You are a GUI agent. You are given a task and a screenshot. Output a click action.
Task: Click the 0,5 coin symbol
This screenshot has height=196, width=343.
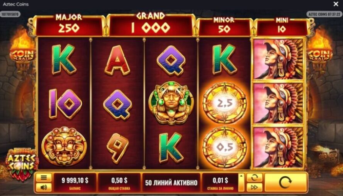[x=225, y=147]
